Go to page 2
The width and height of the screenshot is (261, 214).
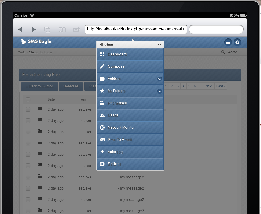(172, 86)
